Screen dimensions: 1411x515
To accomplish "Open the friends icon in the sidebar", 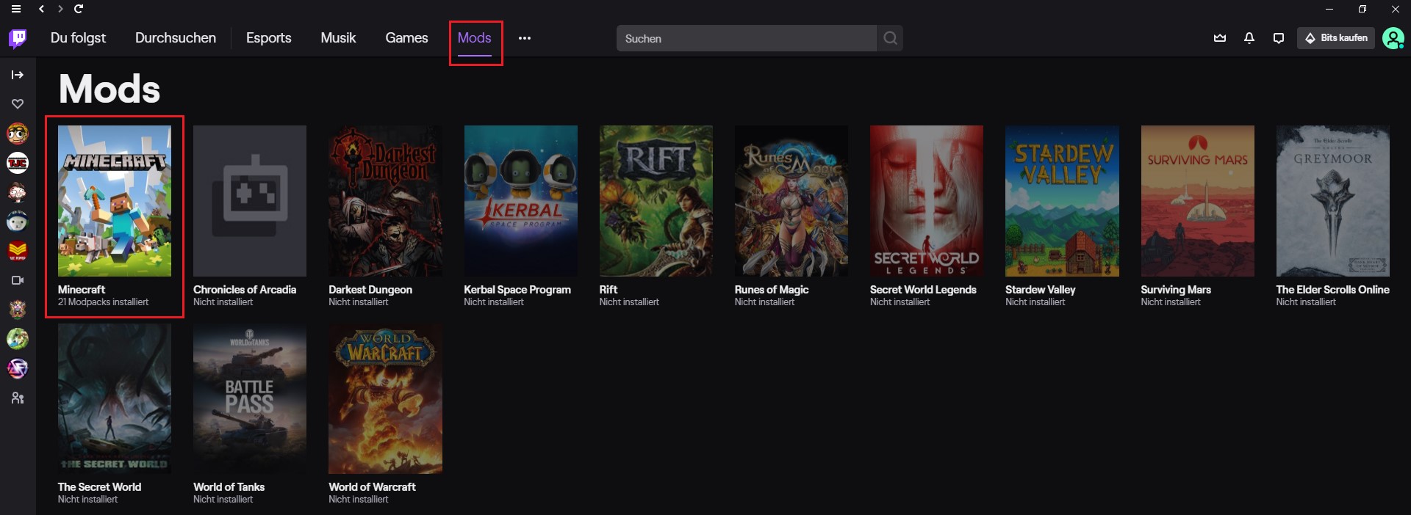I will tap(18, 398).
